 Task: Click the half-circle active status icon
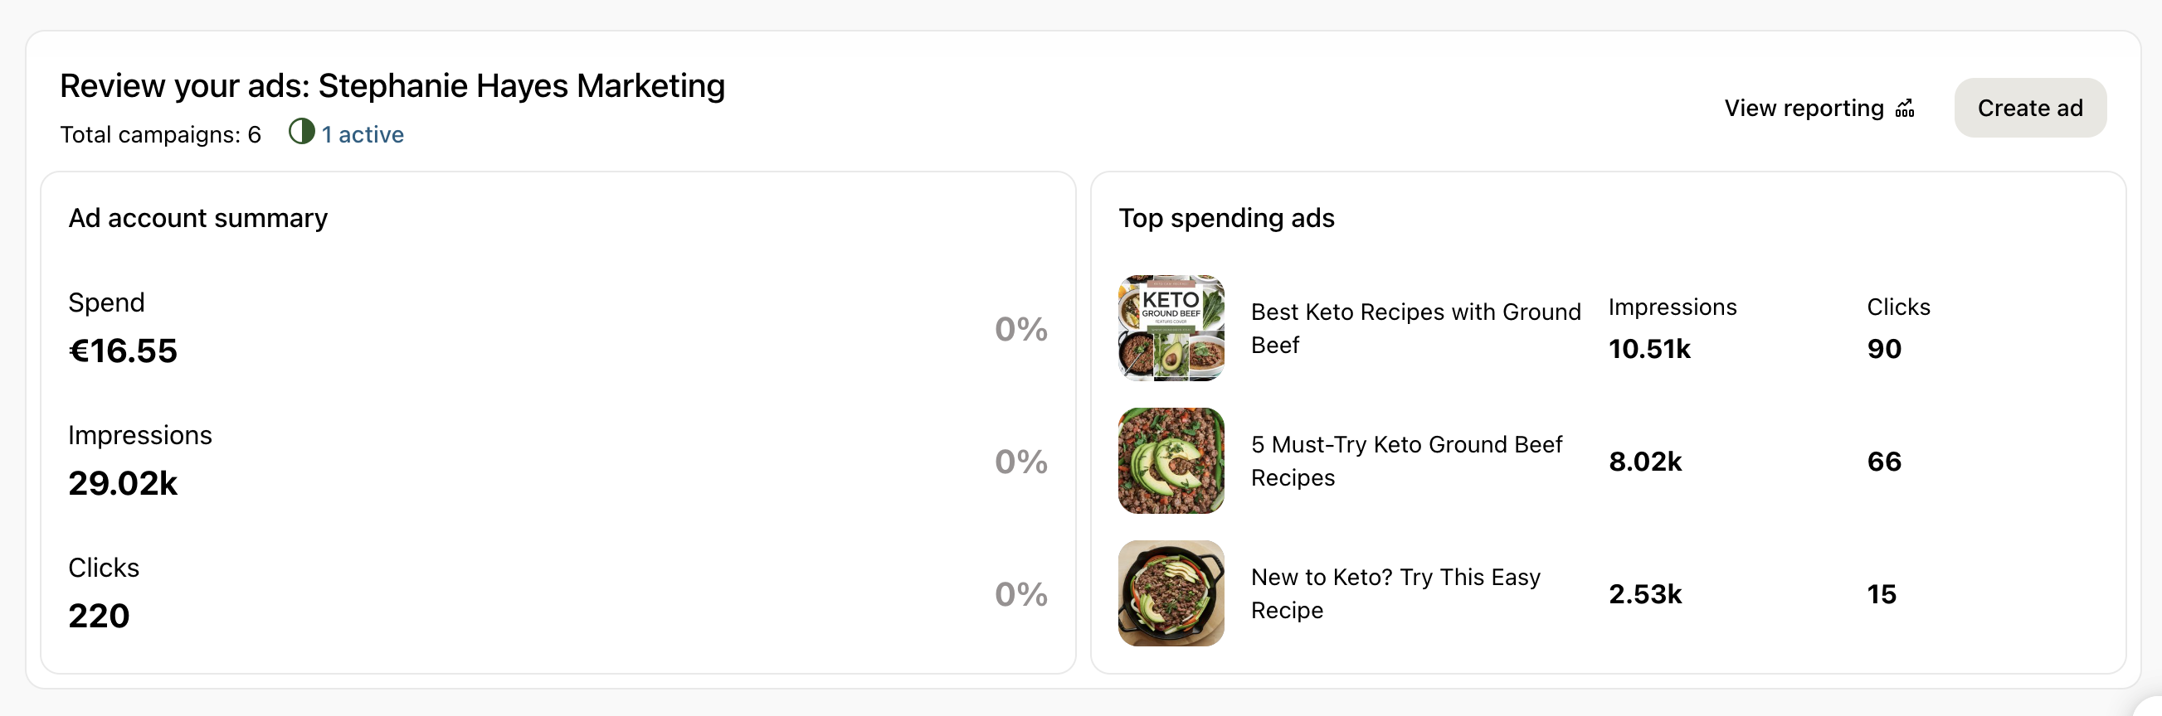[301, 132]
